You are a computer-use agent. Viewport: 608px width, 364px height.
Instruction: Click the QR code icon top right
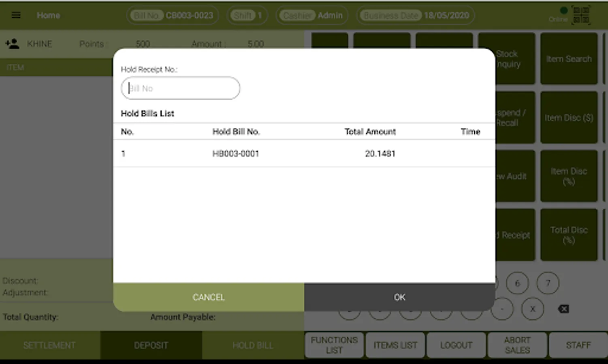pos(581,15)
